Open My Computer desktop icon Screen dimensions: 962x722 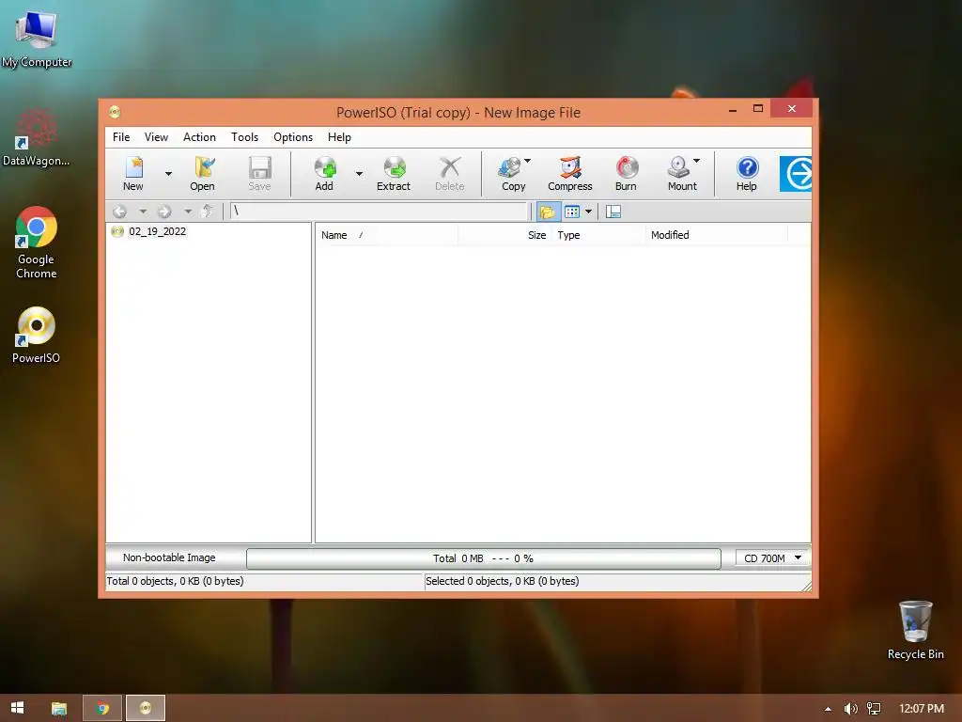click(37, 39)
